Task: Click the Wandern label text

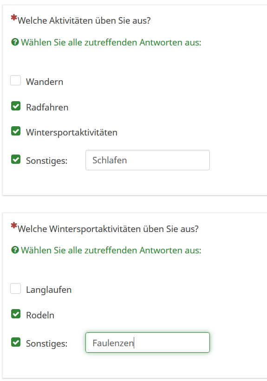Action: [x=45, y=82]
